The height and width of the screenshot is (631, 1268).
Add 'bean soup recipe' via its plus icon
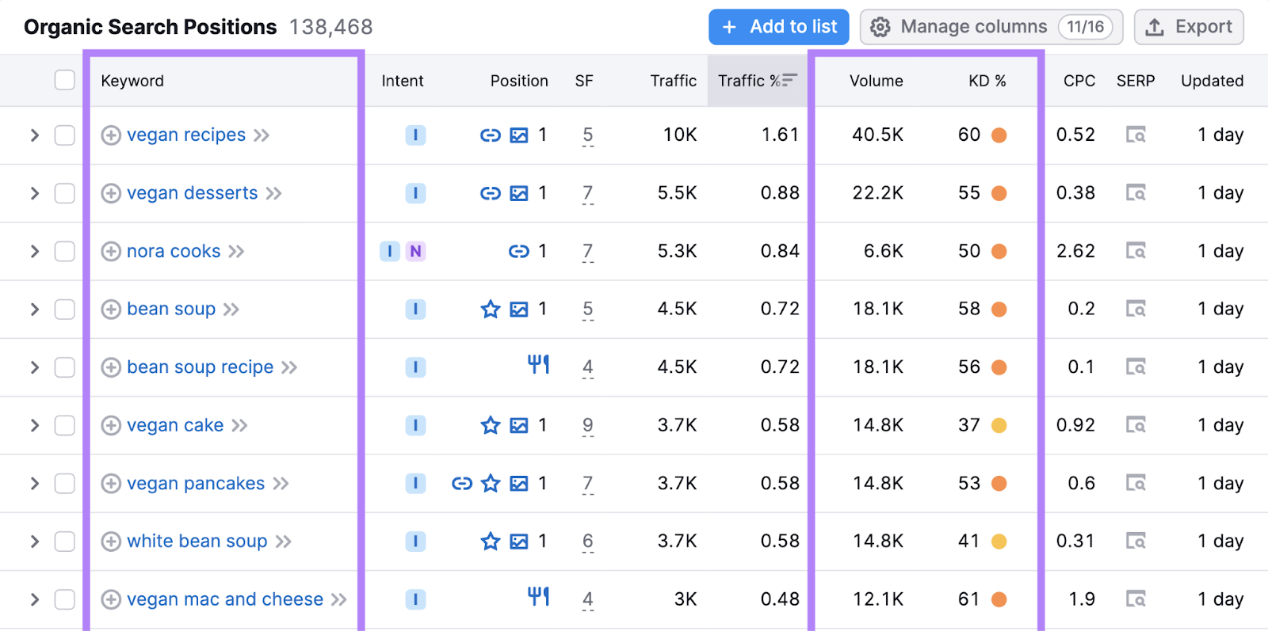[x=111, y=367]
